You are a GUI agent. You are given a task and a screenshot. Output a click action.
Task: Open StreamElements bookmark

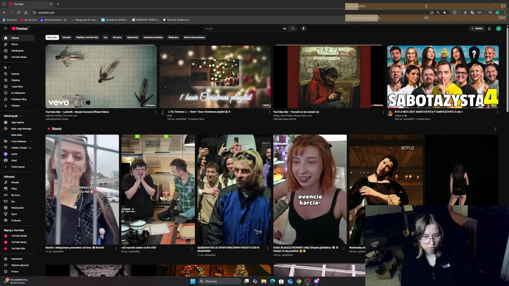point(54,19)
